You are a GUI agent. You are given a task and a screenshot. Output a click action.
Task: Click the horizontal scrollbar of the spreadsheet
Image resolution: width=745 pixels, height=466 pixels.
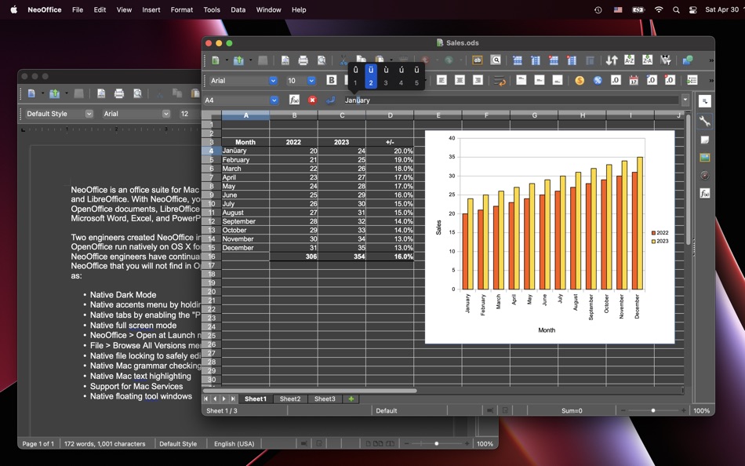tap(310, 391)
